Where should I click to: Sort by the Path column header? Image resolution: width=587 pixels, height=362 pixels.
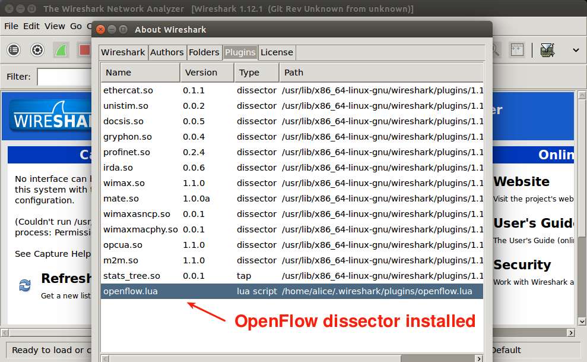(381, 73)
